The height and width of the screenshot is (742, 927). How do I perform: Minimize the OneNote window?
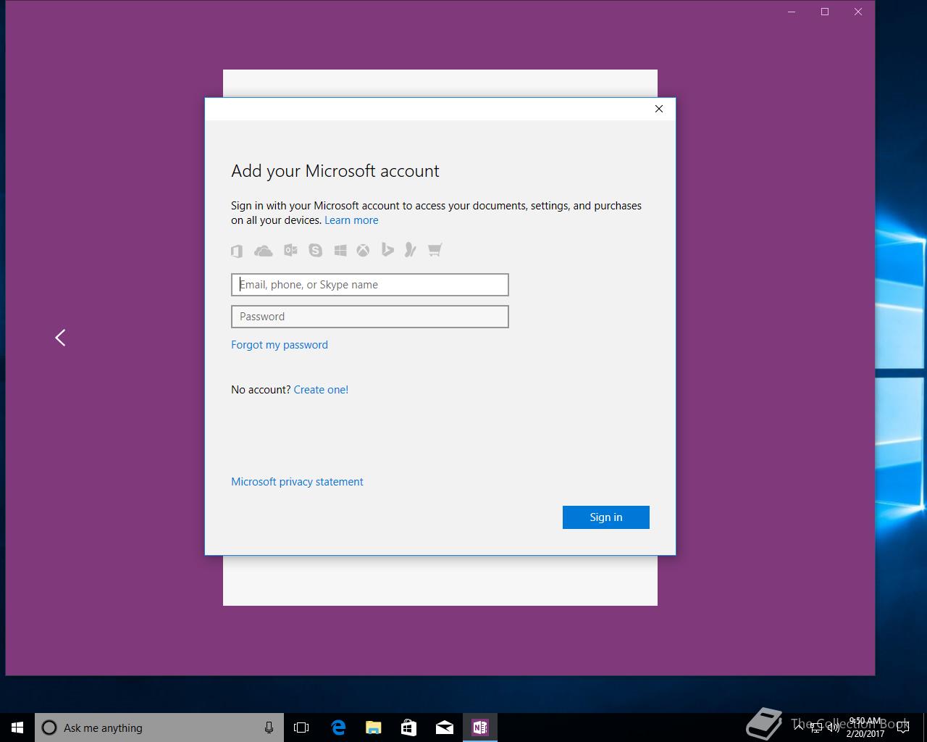pyautogui.click(x=792, y=12)
